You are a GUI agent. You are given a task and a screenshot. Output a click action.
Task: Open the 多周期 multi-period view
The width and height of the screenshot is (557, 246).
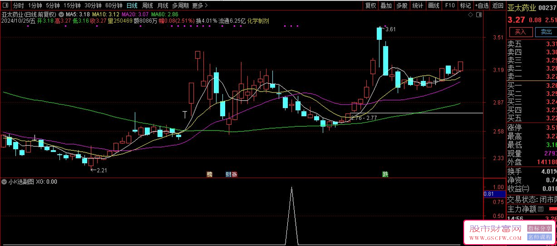pos(180,6)
